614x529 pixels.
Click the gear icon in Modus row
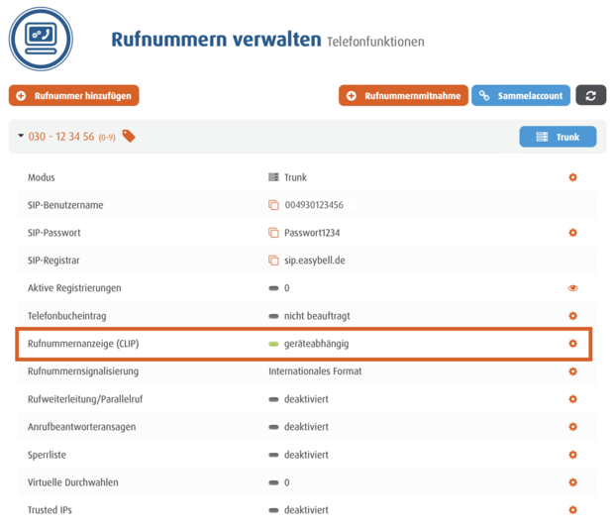point(572,177)
